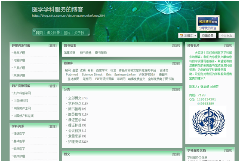Go to 个人中心

[x=226, y=36]
